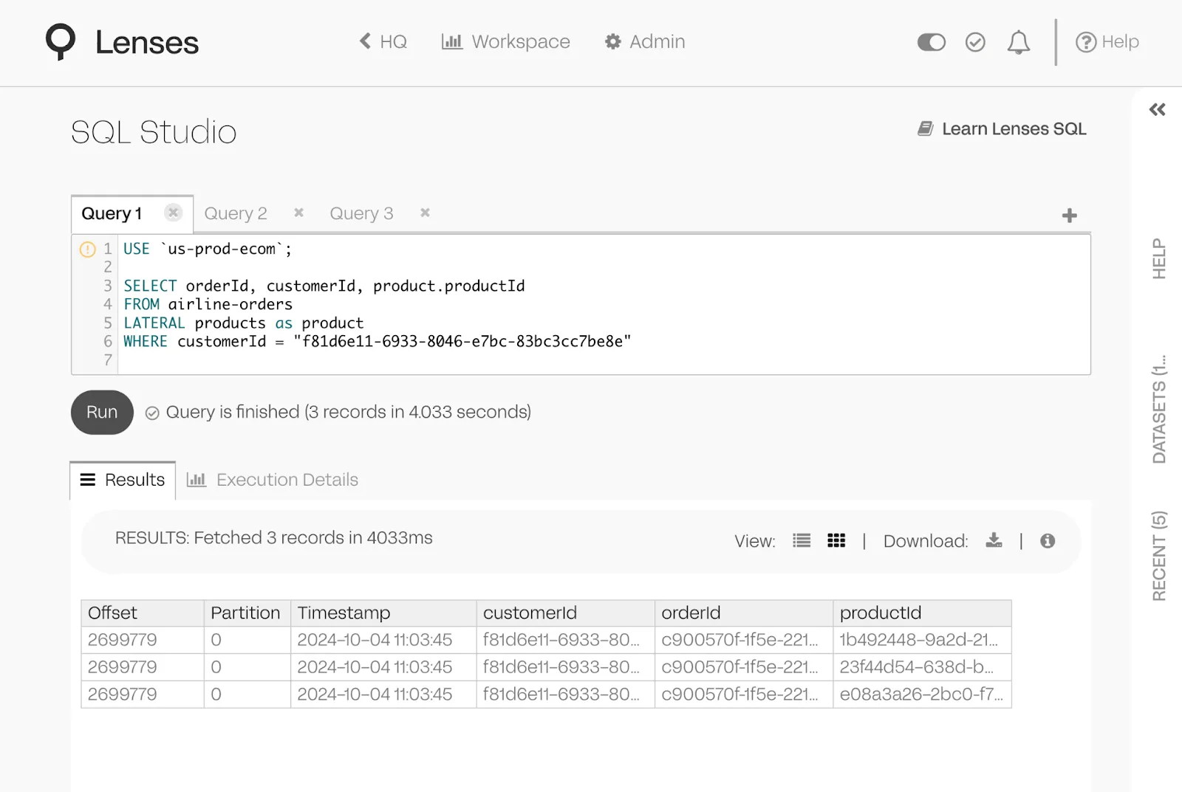Expand the RECENT (5) side panel
Viewport: 1182px width, 792px height.
pos(1158,556)
